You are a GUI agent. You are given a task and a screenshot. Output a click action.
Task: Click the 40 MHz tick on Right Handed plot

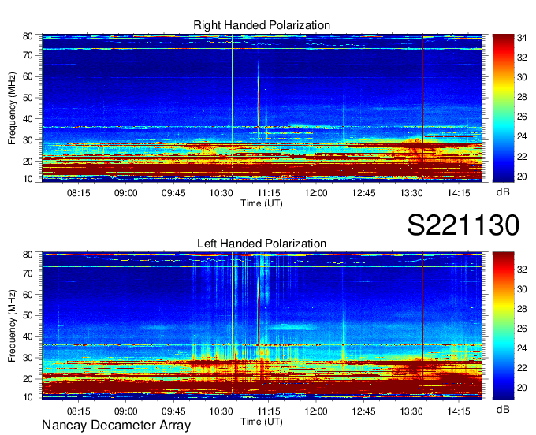[28, 119]
